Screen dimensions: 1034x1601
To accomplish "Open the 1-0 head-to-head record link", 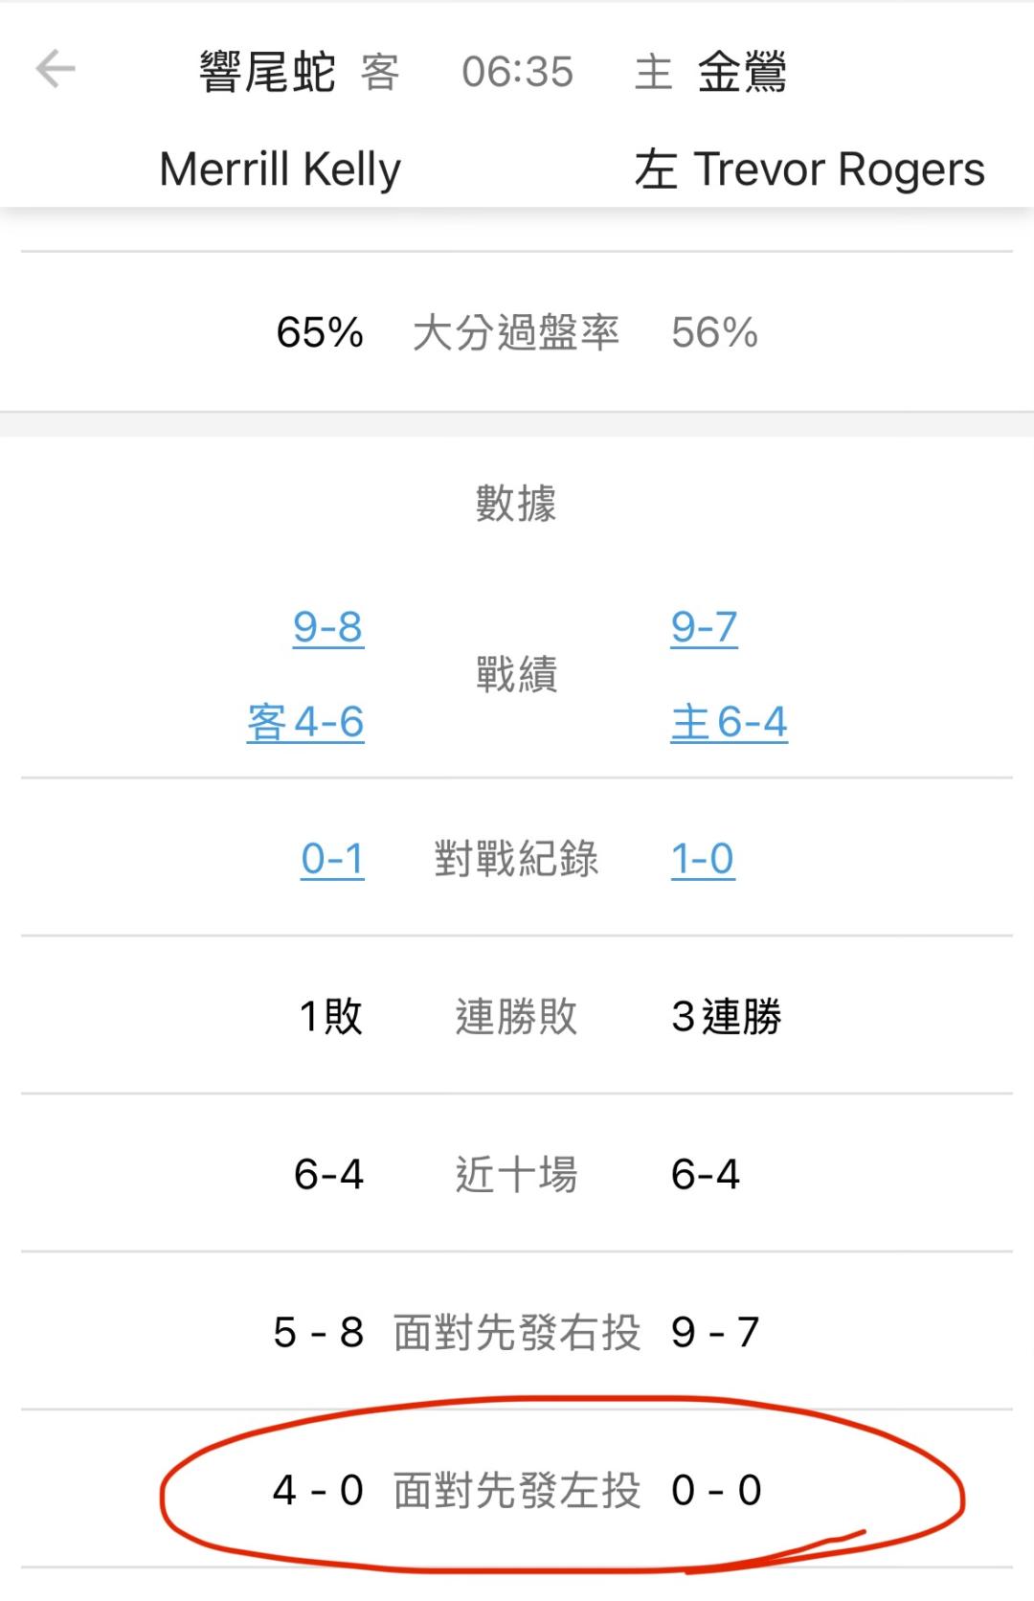I will (703, 859).
